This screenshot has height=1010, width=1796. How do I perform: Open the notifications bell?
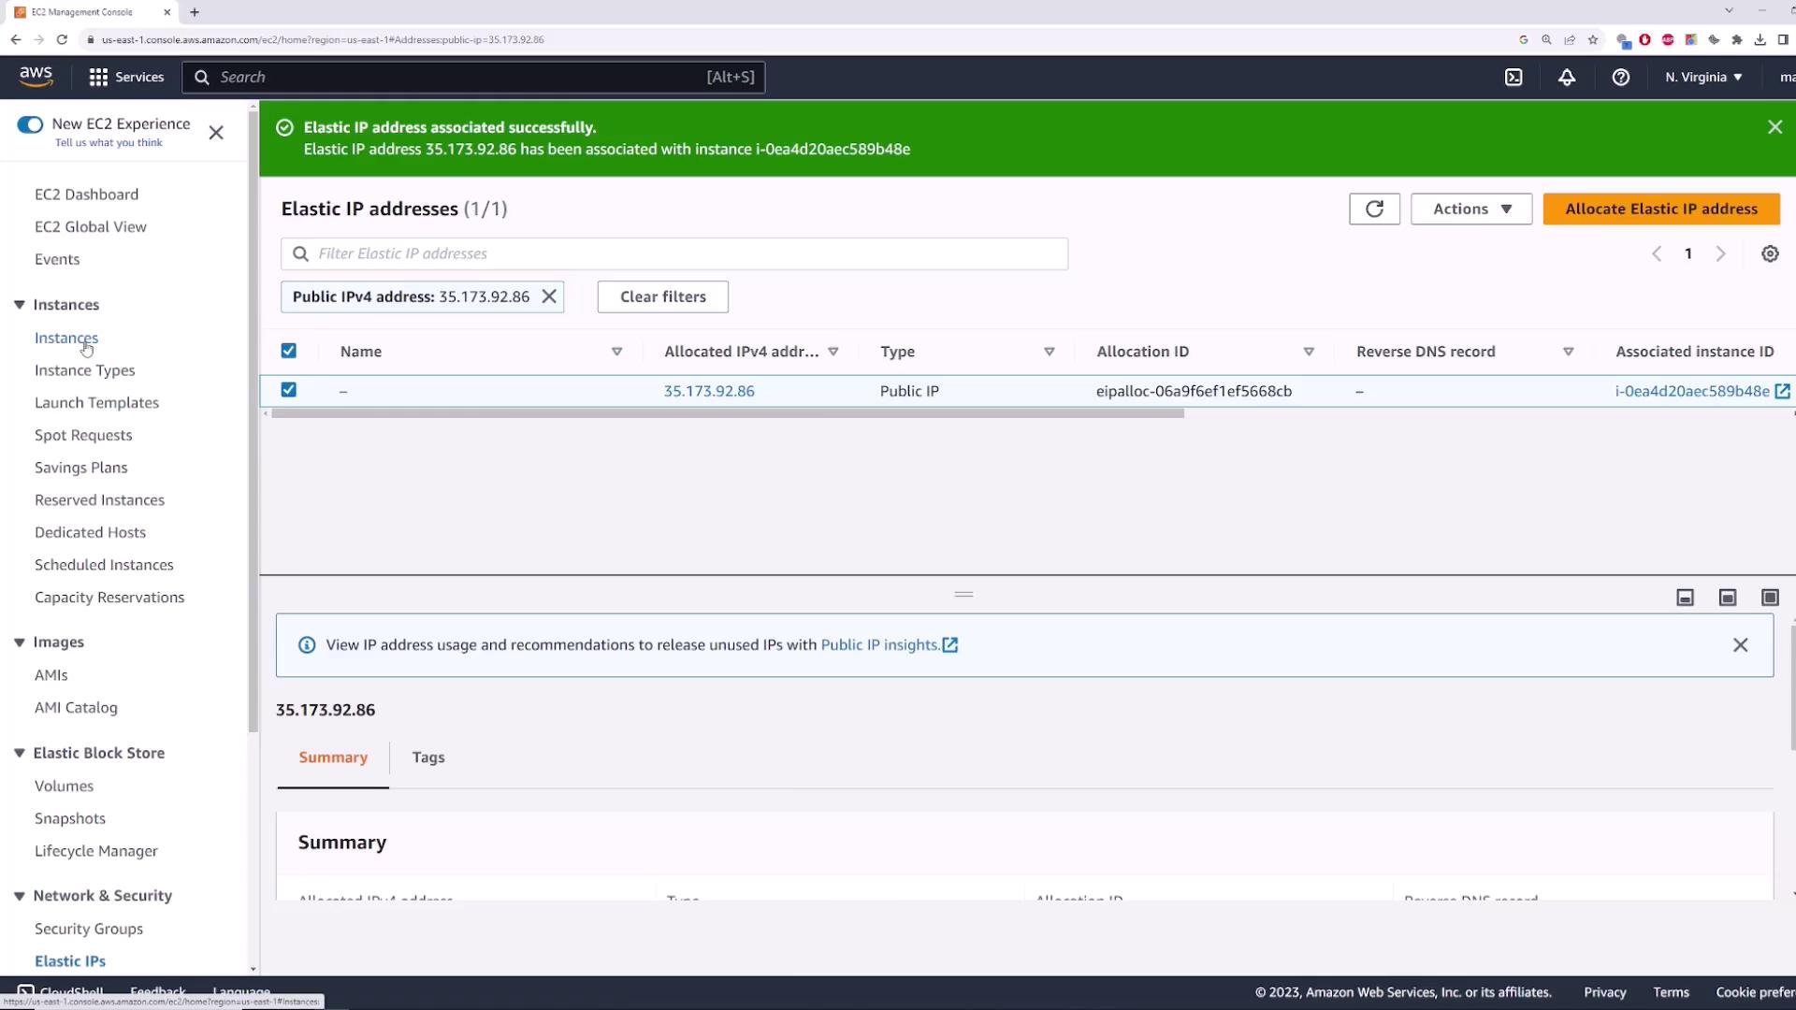click(1567, 78)
